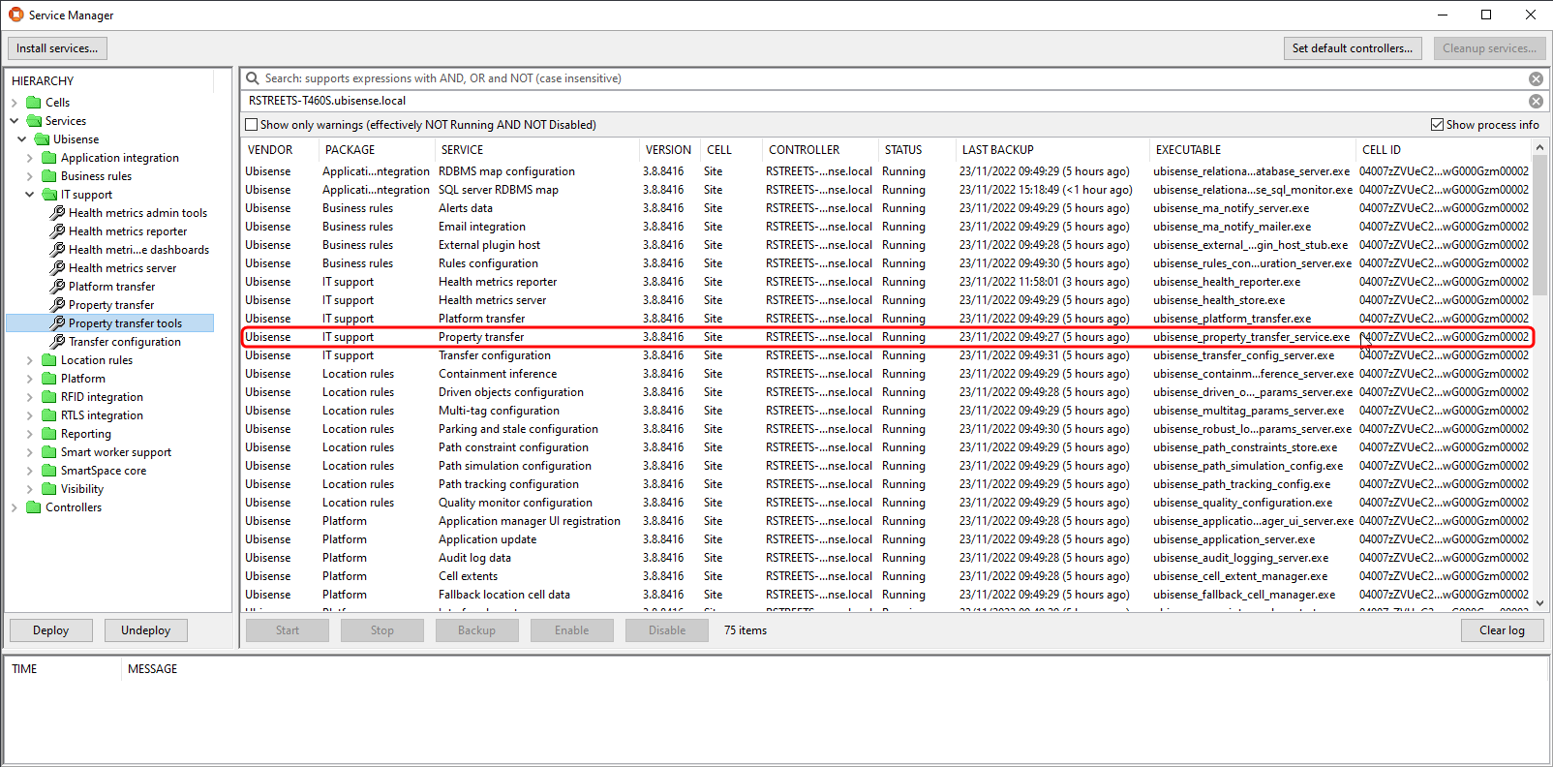
Task: Select the Property transfer service row
Action: (887, 337)
